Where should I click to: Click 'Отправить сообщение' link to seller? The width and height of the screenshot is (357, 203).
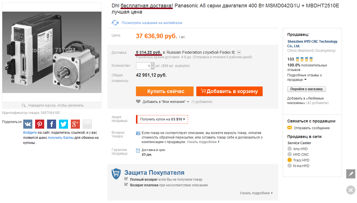tap(312, 128)
